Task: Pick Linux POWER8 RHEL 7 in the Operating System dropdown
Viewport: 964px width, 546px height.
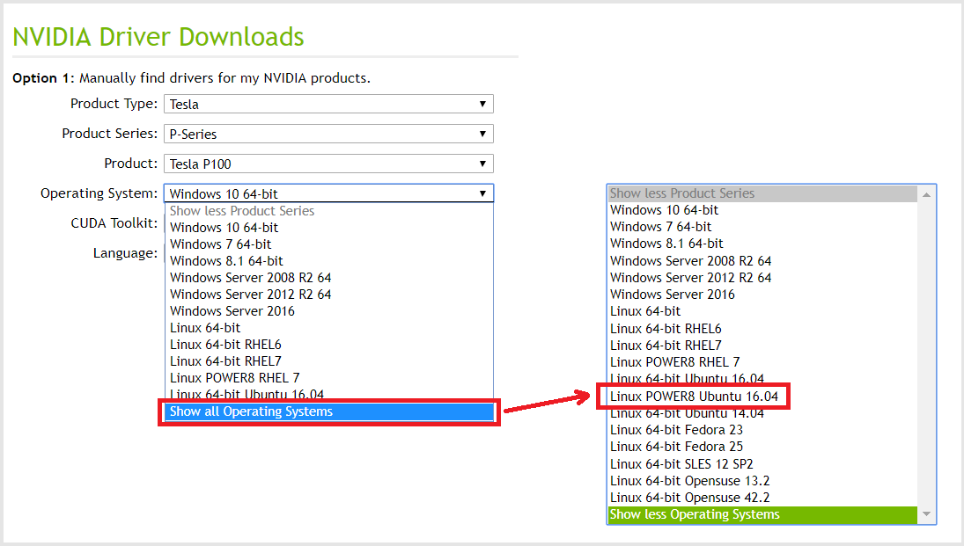Action: click(329, 378)
